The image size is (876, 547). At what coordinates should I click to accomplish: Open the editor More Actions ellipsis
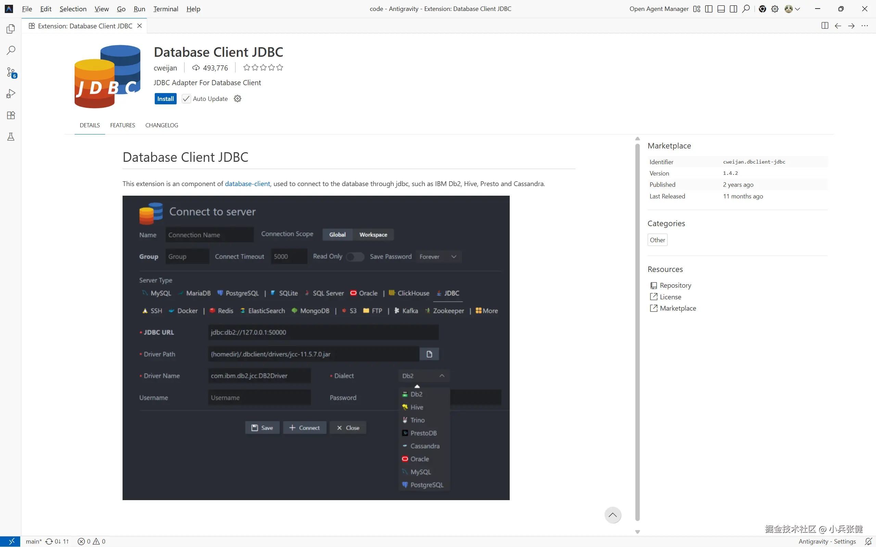[864, 26]
